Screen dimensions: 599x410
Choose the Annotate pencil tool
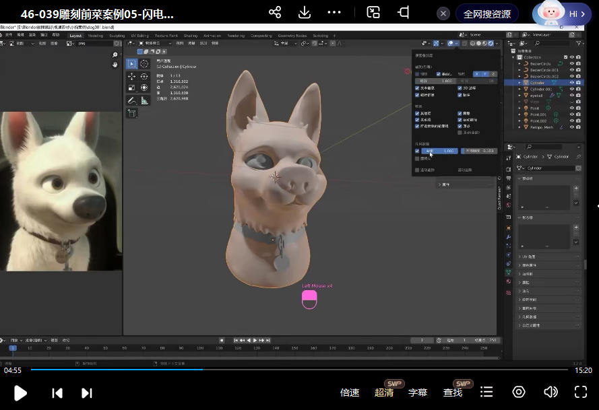coord(132,100)
